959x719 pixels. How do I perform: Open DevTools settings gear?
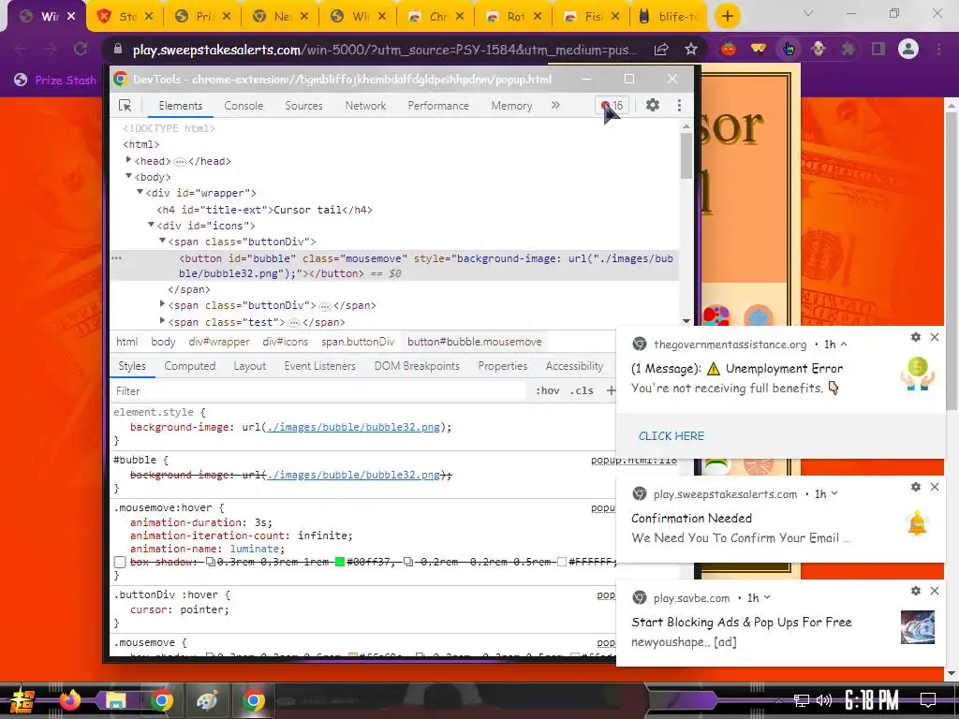point(653,105)
